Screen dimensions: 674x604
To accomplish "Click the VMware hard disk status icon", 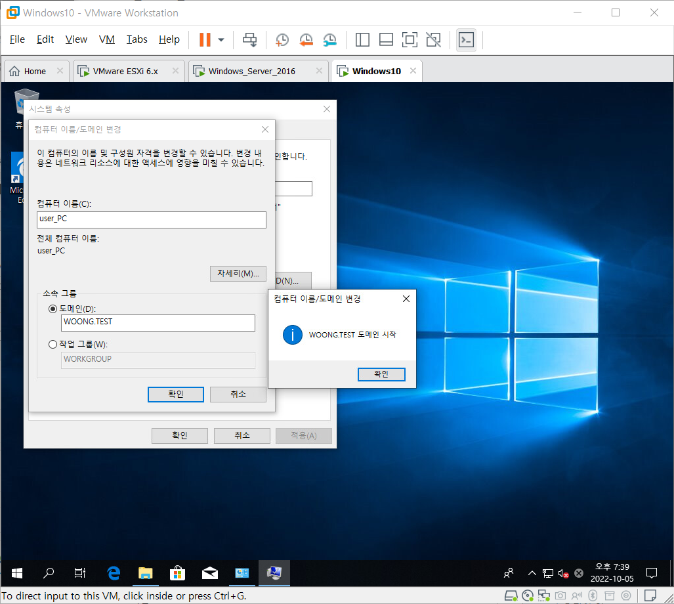I will point(511,595).
